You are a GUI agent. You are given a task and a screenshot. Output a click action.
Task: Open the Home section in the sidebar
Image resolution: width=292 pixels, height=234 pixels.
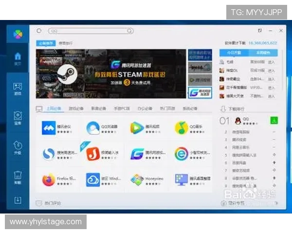coord(18,58)
